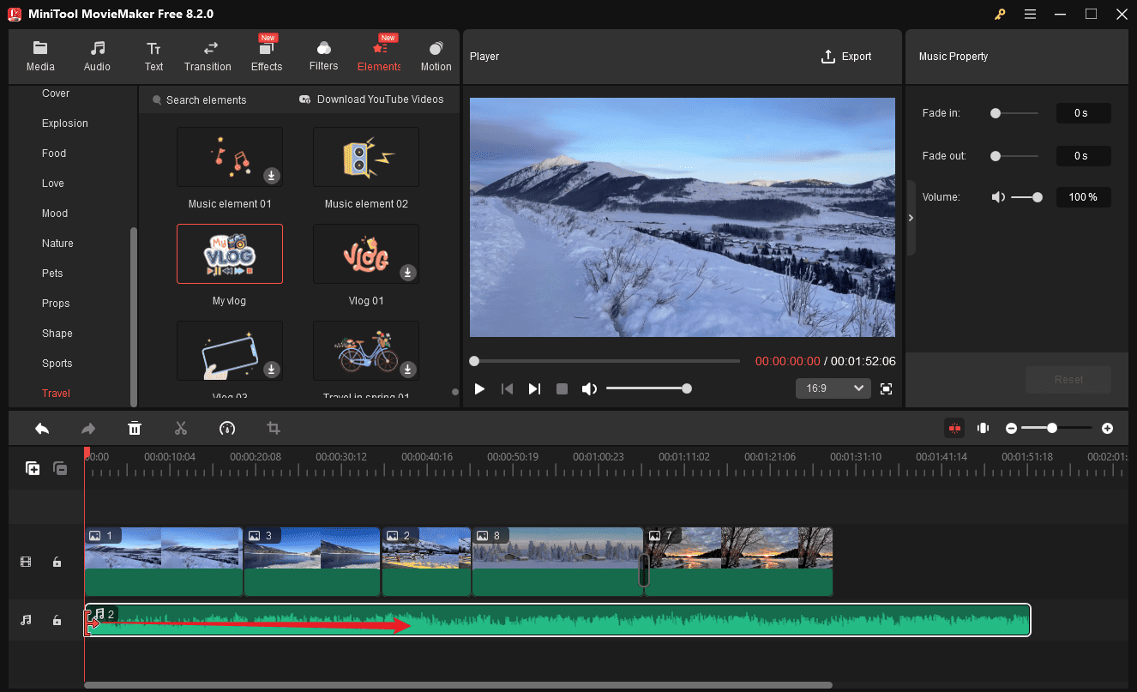Split clip with the scissors tool

click(x=181, y=428)
